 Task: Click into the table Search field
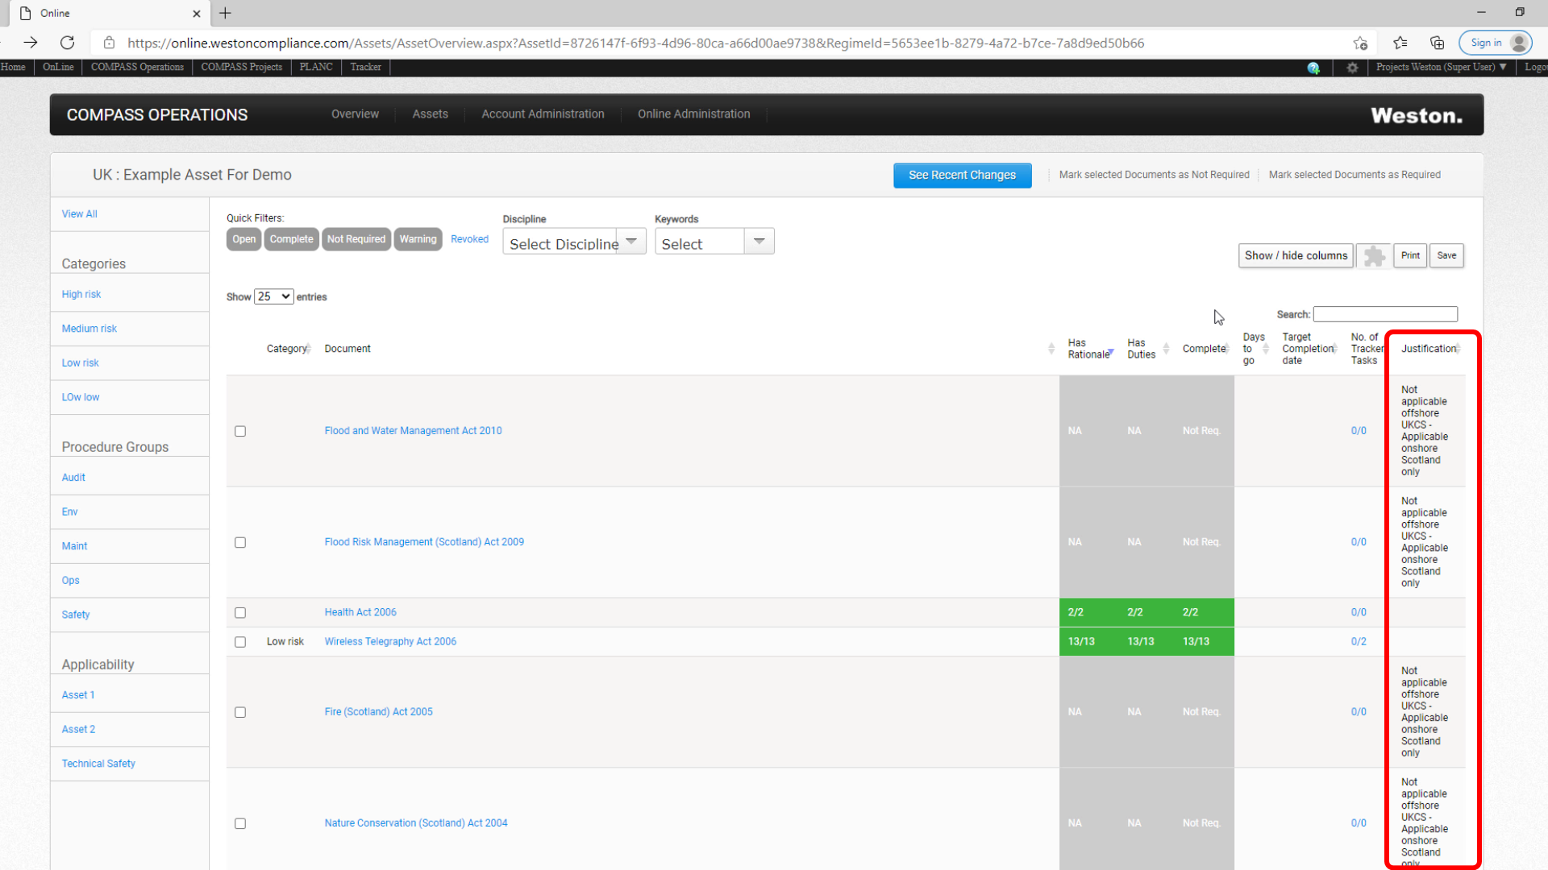pyautogui.click(x=1385, y=314)
